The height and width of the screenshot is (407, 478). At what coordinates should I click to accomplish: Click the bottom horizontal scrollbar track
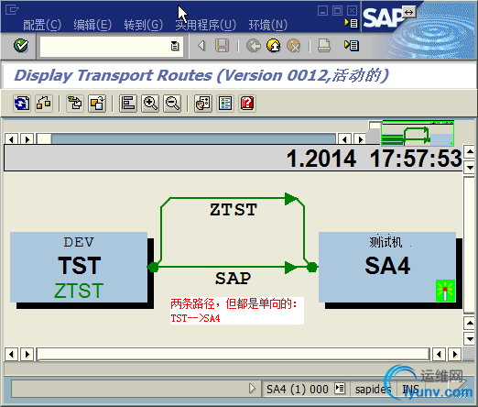click(x=233, y=355)
